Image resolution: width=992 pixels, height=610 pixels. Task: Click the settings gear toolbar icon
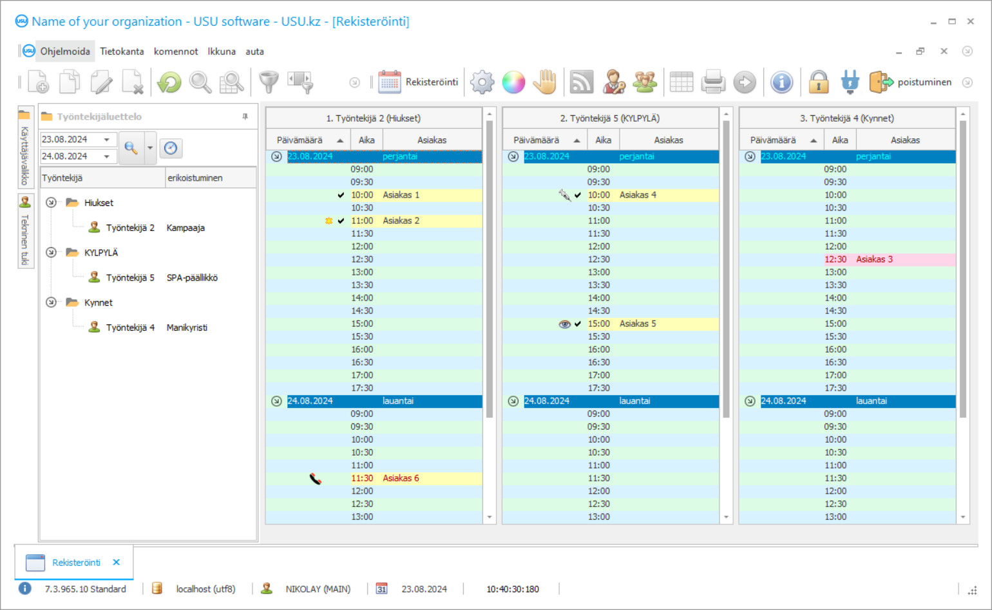(482, 82)
